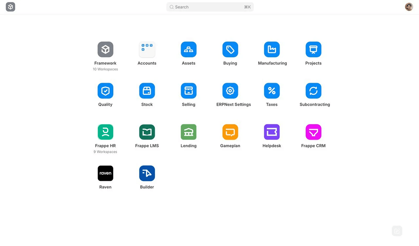The width and height of the screenshot is (419, 246).
Task: Launch the Projects icon
Action: click(x=313, y=49)
